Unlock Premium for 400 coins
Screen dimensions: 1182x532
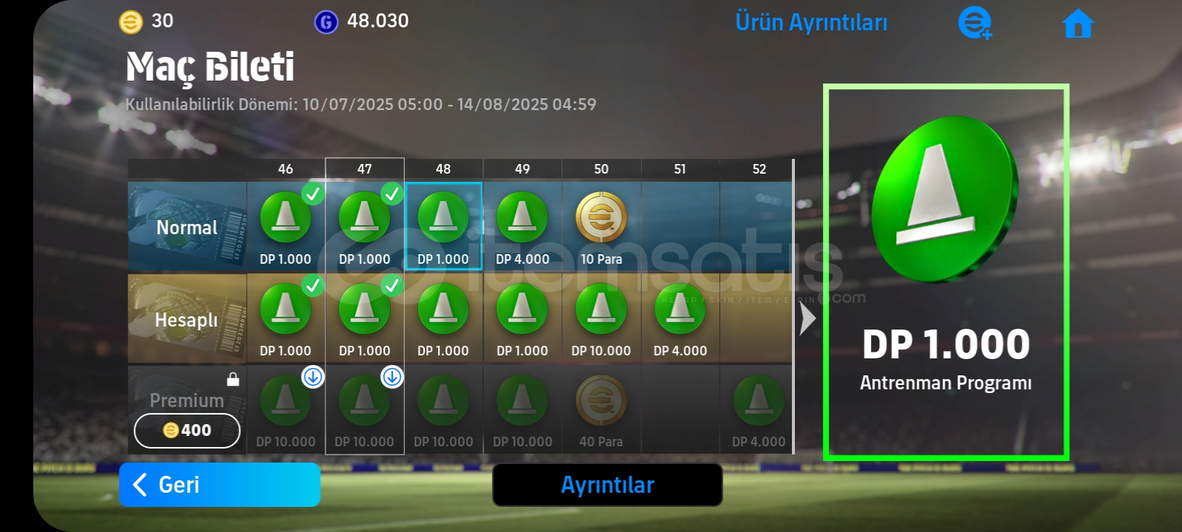point(187,430)
